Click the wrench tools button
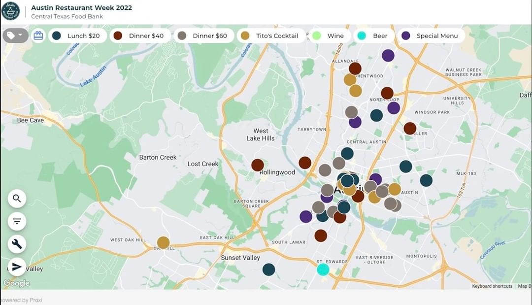 tap(17, 244)
